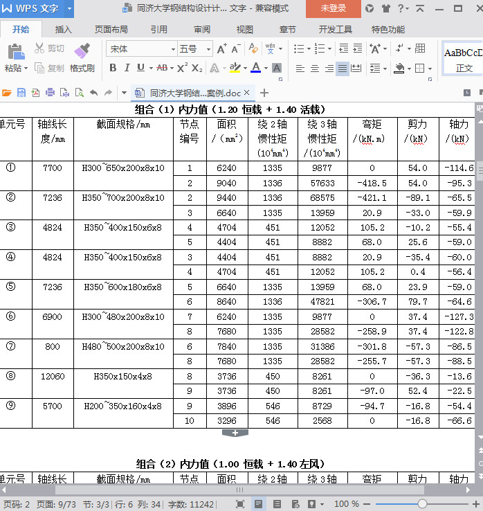Click the skin (shirt) icon in title bar
The height and width of the screenshot is (511, 483).
[x=386, y=8]
